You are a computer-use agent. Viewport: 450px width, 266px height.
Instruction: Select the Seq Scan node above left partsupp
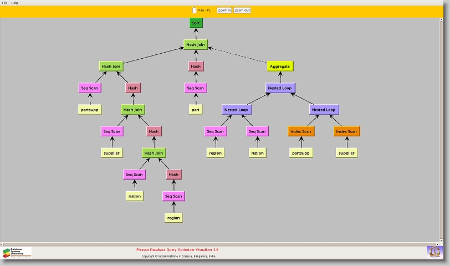[90, 88]
